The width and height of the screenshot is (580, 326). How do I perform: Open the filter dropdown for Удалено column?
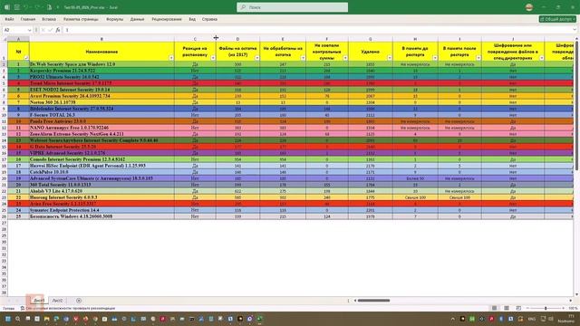[390, 58]
